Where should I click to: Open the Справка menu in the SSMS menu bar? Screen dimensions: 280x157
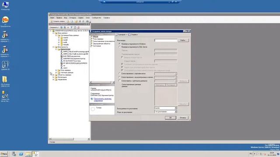(107, 18)
